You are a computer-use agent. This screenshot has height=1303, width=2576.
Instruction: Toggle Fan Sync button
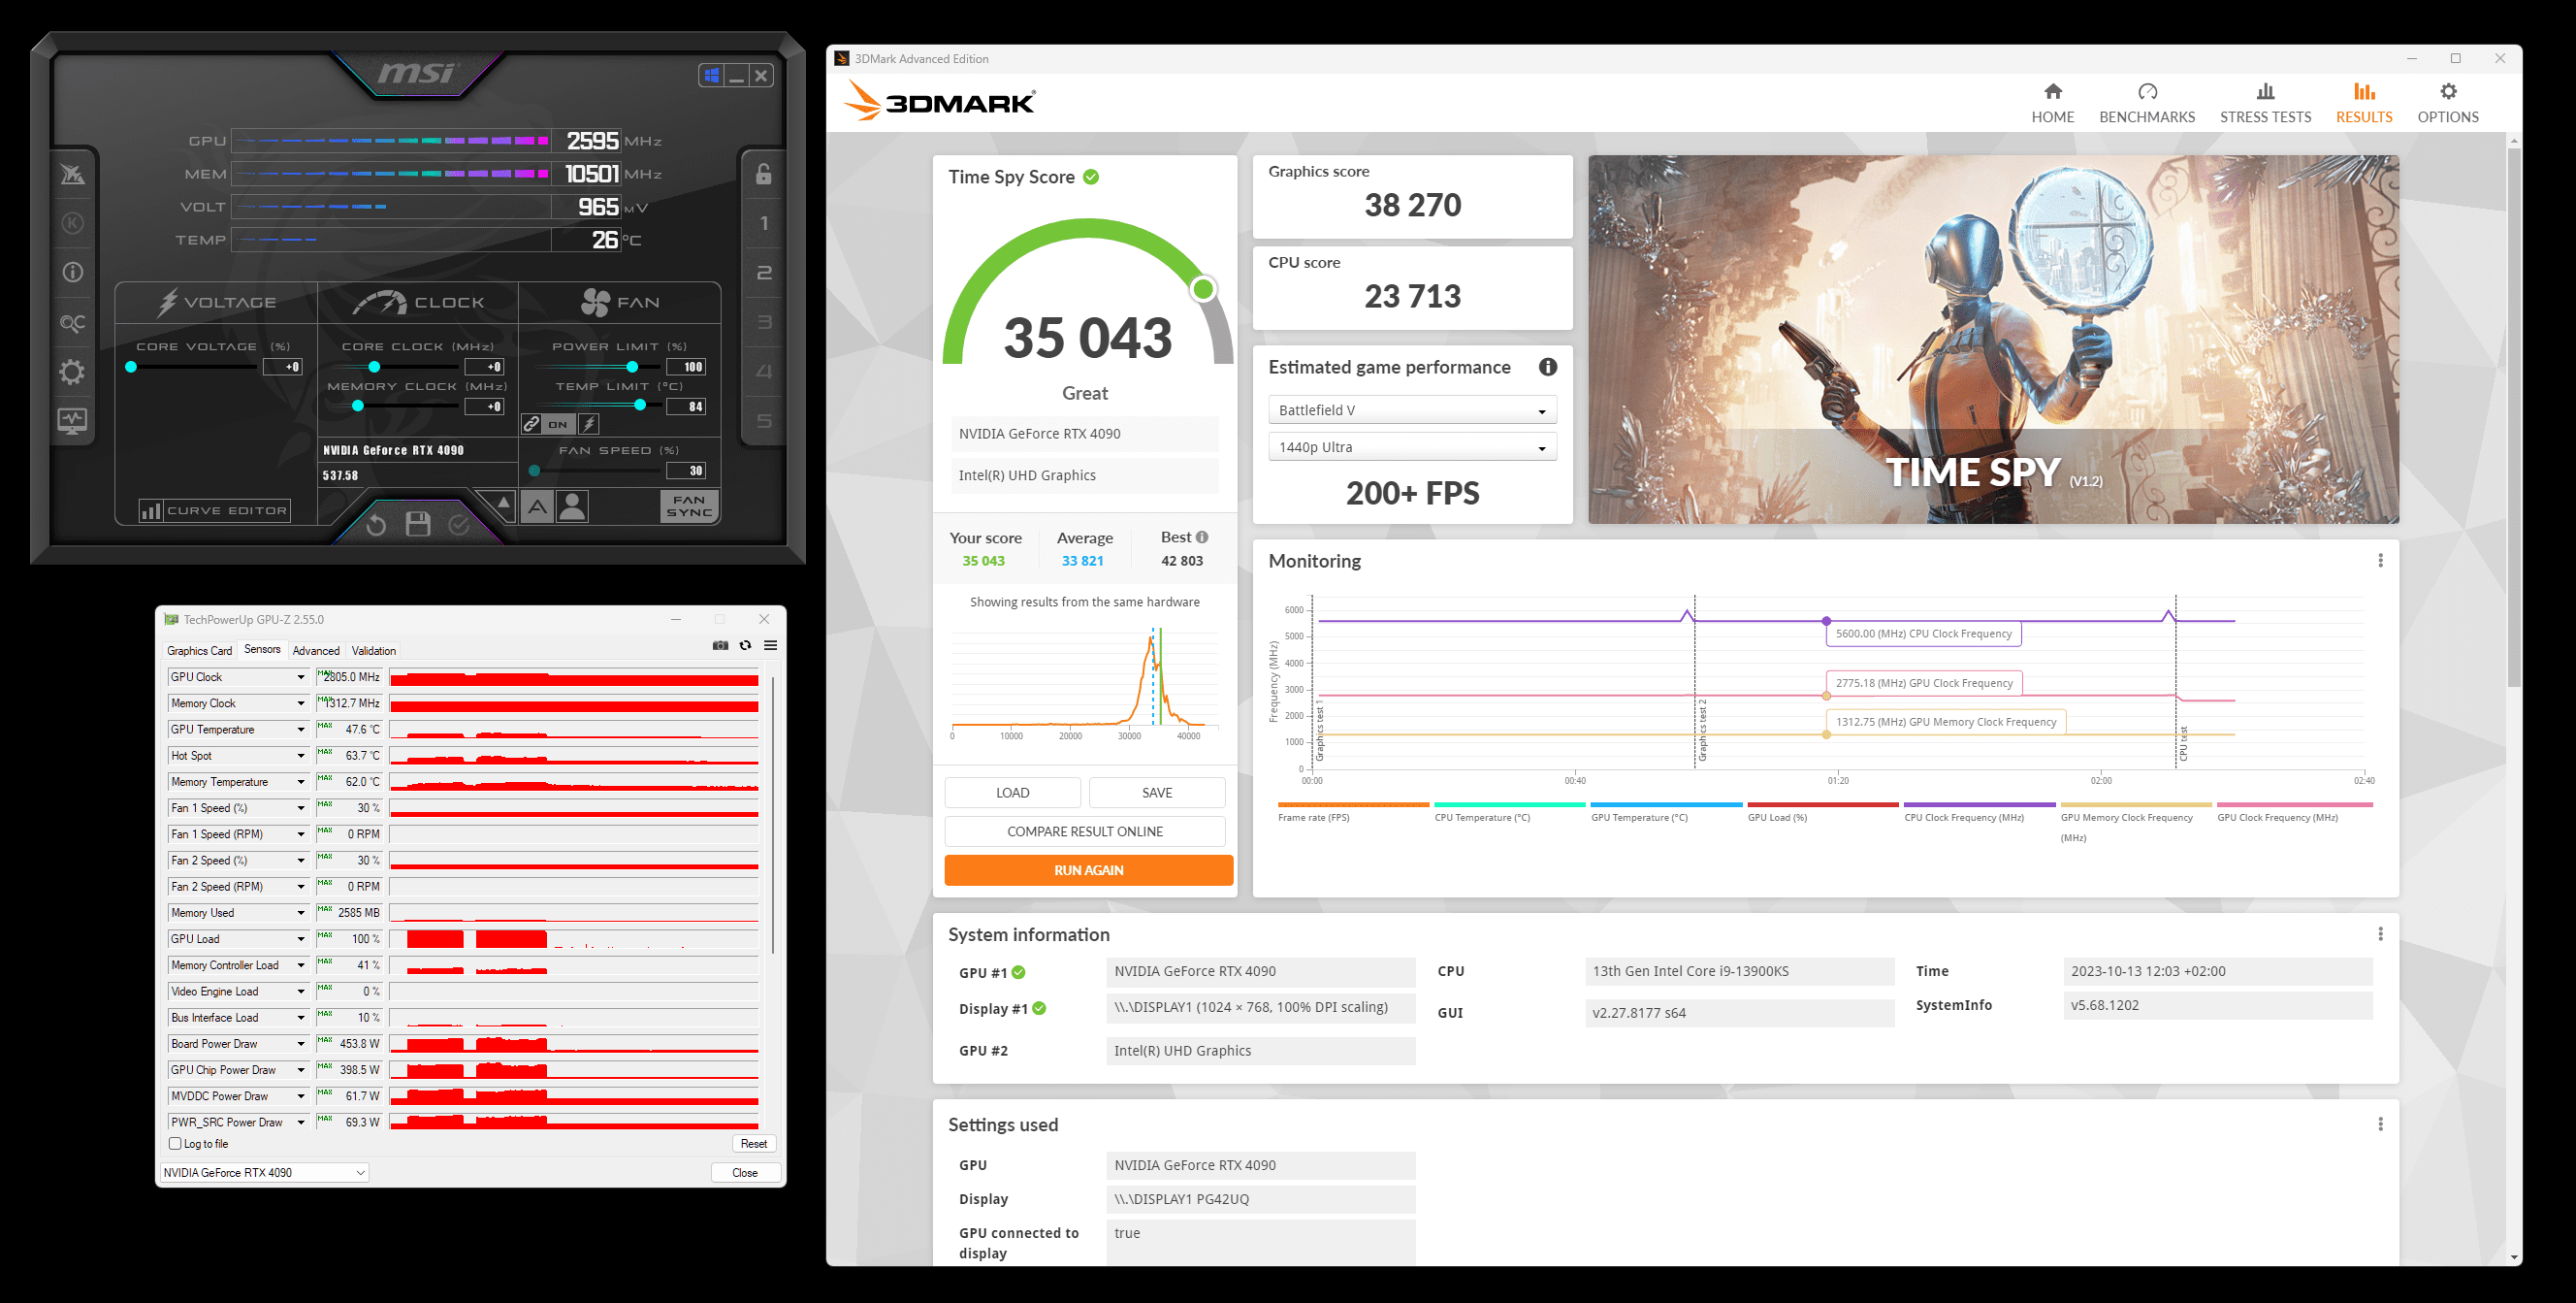689,506
